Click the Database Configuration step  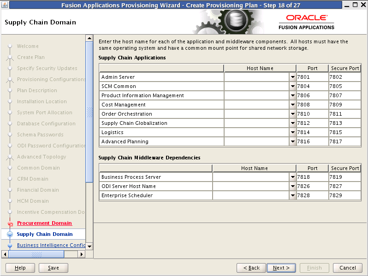(x=46, y=123)
